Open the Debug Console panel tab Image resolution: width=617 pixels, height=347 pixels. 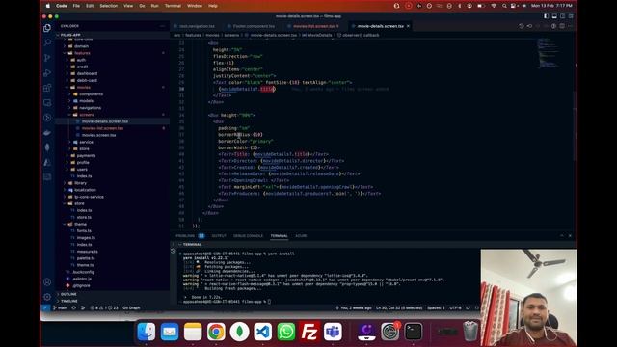point(248,235)
